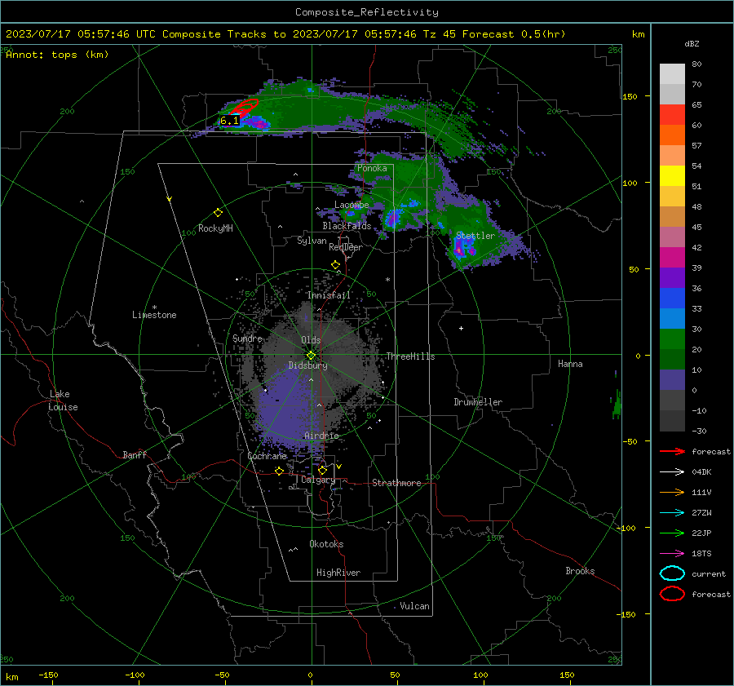This screenshot has width=734, height=686.
Task: Click the HighRiver label
Action: point(338,573)
